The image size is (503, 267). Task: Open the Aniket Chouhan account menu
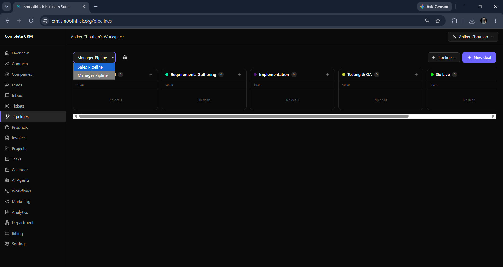pyautogui.click(x=473, y=37)
